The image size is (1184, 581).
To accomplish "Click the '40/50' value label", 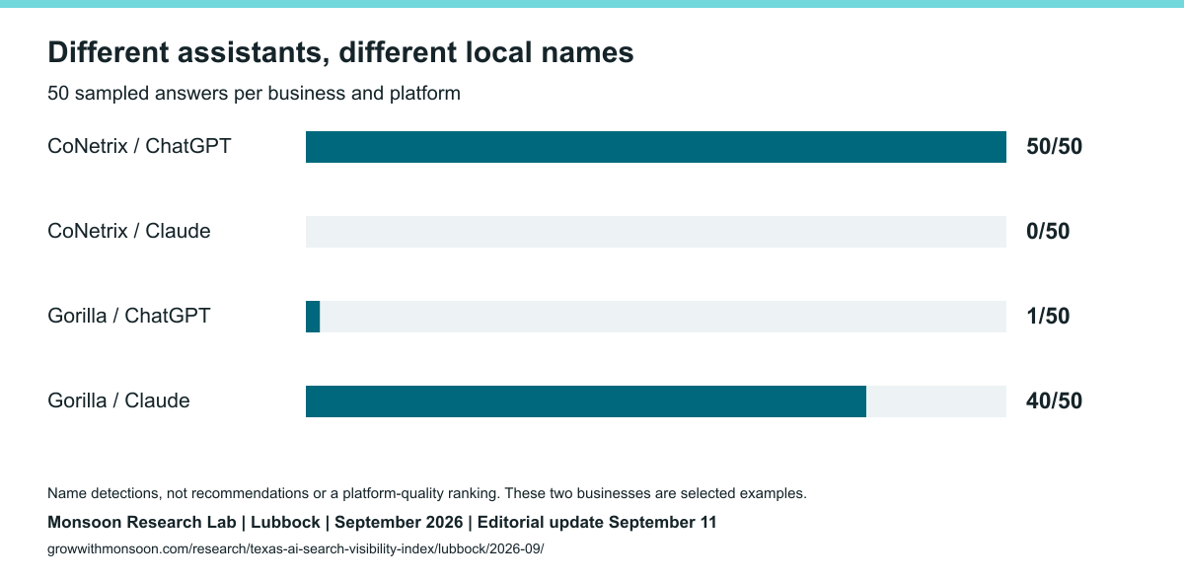I will click(1054, 401).
